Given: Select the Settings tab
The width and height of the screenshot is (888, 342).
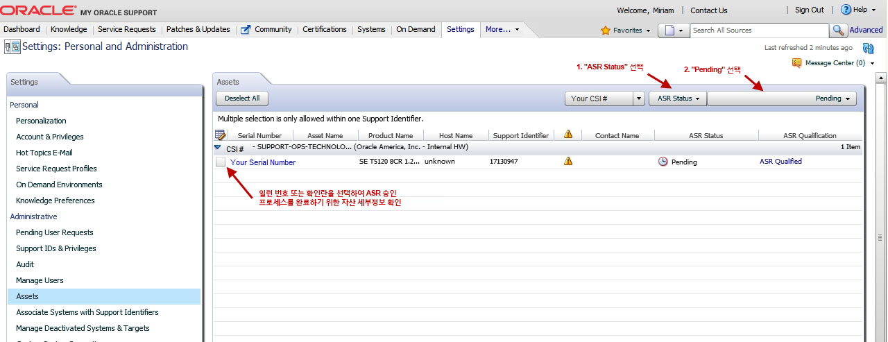Looking at the screenshot, I should click(x=461, y=29).
